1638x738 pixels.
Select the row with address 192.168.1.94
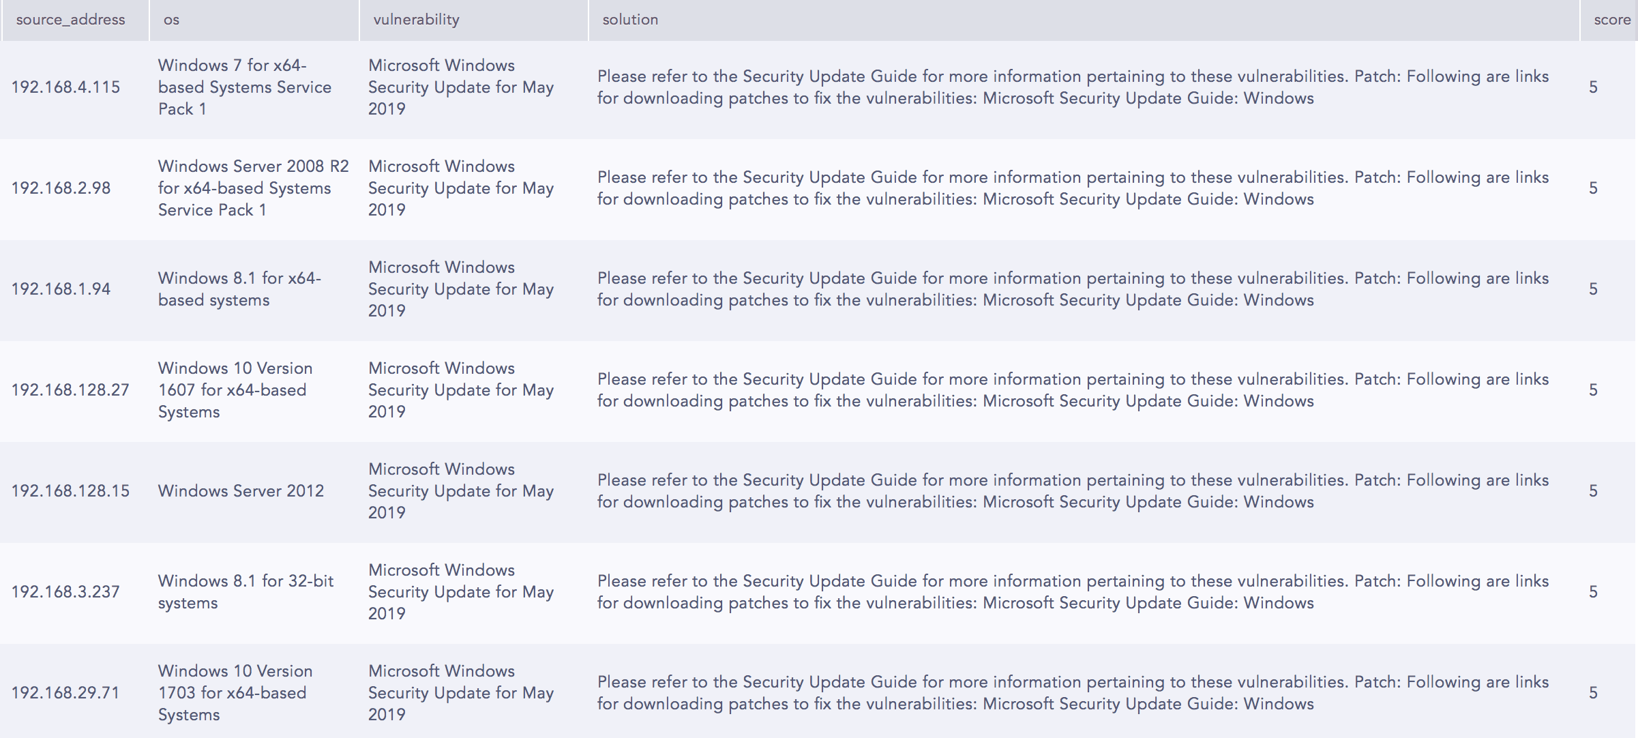pos(818,289)
